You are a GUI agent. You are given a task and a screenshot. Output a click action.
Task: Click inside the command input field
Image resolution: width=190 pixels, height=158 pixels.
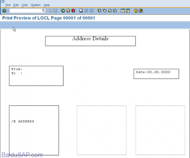pyautogui.click(x=26, y=11)
